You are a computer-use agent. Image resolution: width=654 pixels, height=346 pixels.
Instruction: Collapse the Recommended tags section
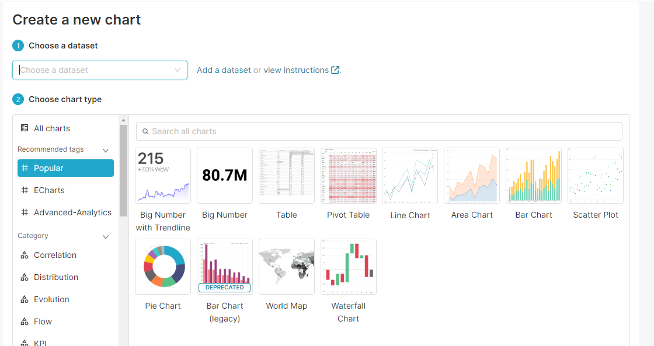coord(106,150)
